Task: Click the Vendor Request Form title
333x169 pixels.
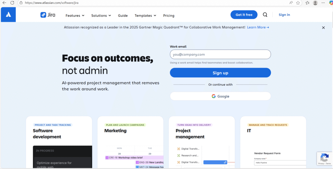Action: coord(267,153)
